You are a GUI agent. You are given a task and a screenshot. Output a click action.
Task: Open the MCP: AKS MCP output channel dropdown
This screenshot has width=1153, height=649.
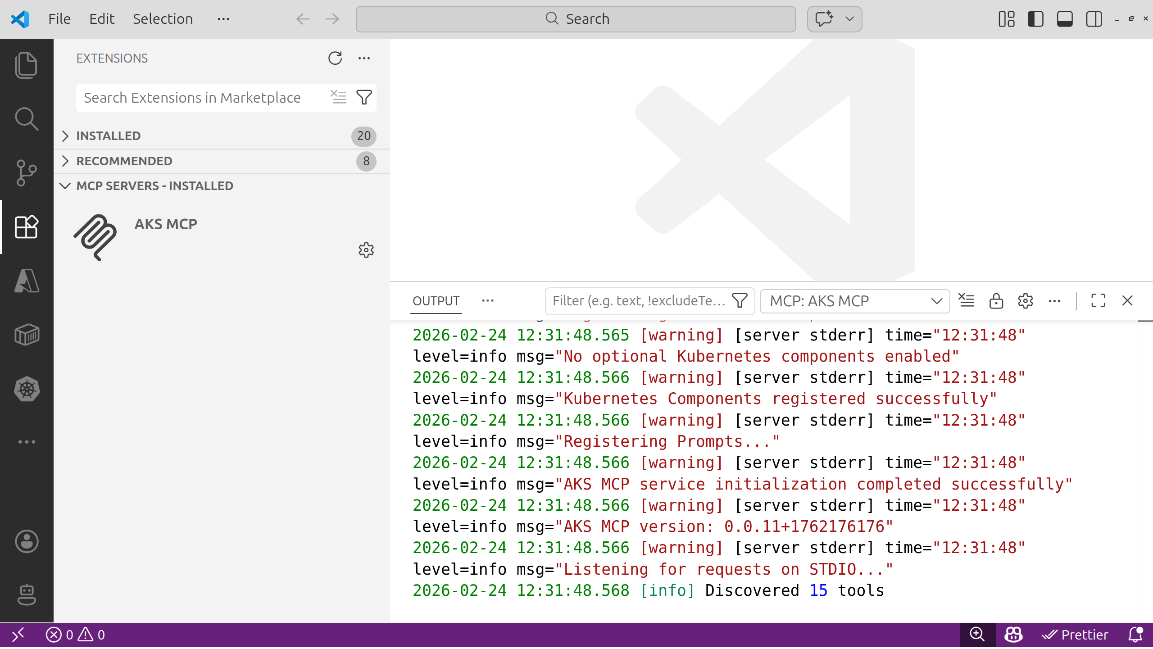pos(854,301)
